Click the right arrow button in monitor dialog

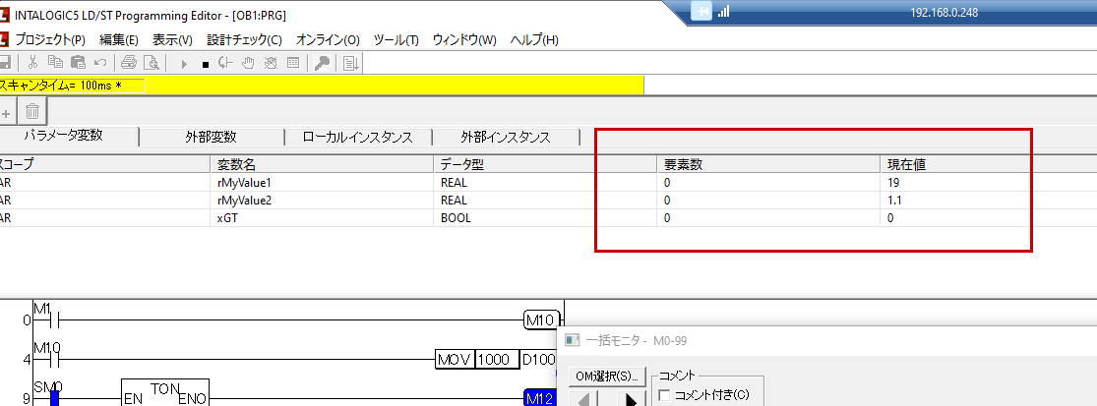[629, 399]
